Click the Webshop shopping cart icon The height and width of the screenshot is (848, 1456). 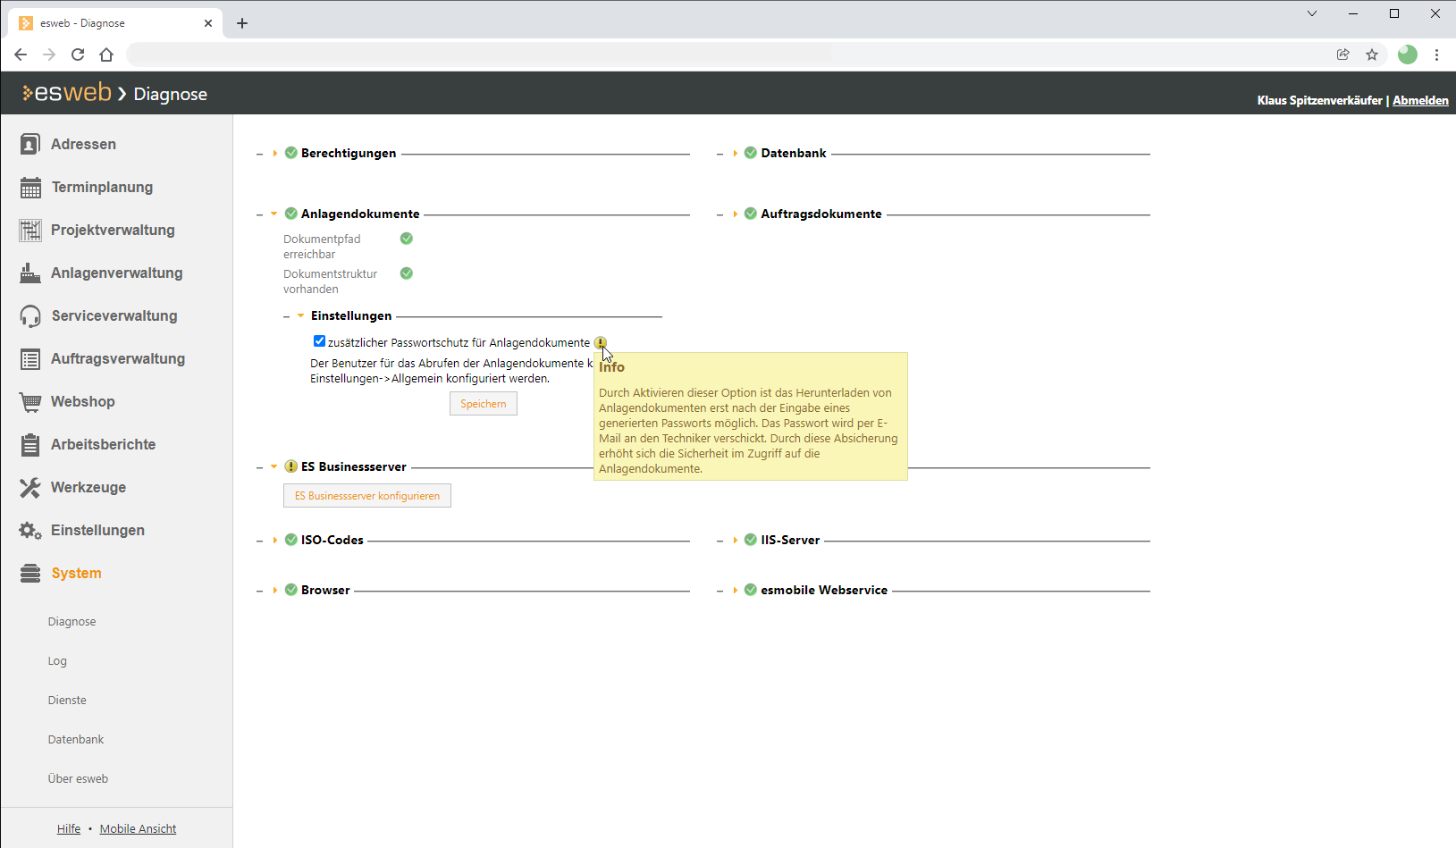(x=30, y=402)
